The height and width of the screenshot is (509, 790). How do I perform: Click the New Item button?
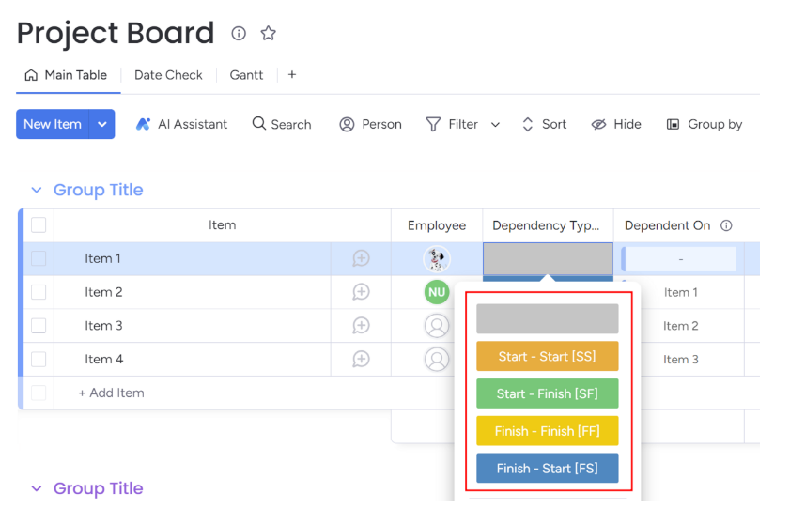point(53,124)
